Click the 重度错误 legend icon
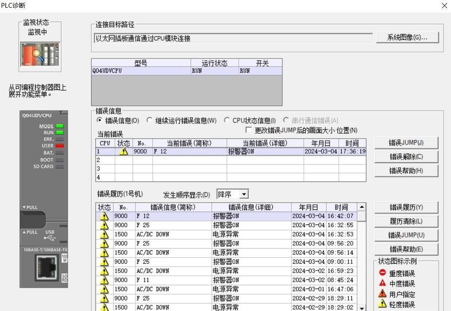The image size is (451, 311). click(382, 272)
